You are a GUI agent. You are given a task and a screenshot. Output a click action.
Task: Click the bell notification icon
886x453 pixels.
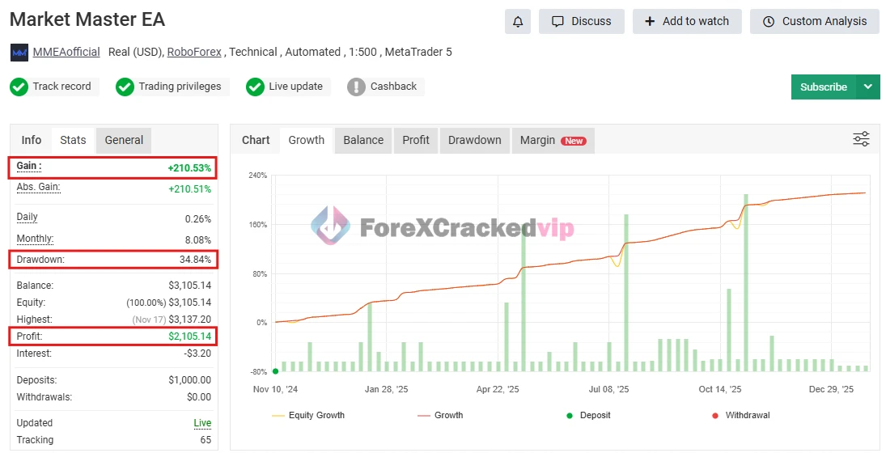[518, 22]
